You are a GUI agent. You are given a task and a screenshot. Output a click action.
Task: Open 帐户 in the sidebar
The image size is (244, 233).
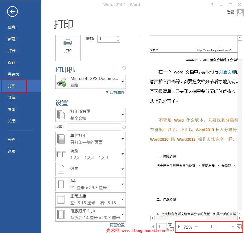pyautogui.click(x=12, y=139)
